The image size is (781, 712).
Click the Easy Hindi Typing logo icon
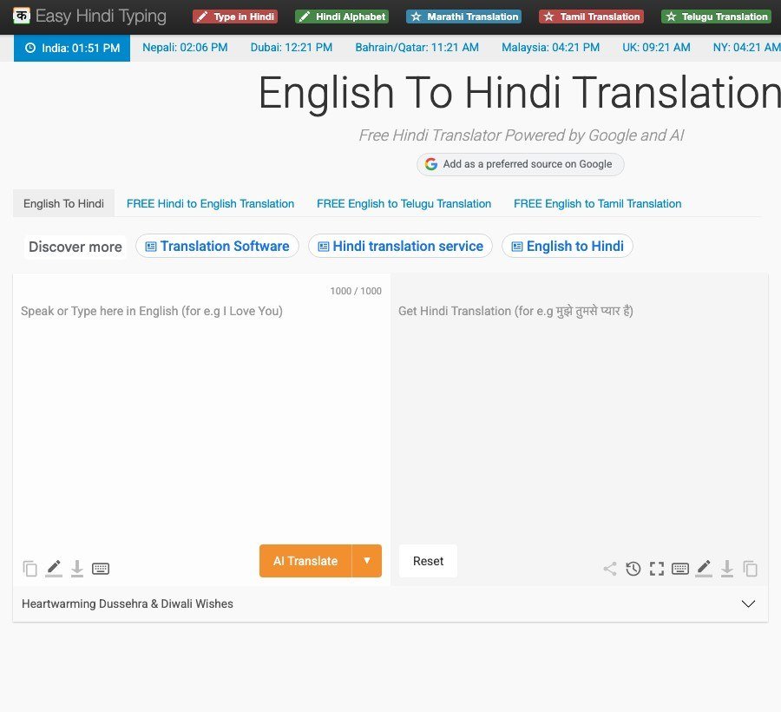tap(22, 16)
